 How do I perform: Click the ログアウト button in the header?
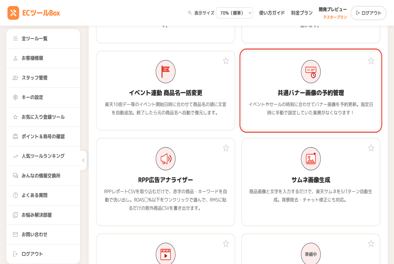pos(368,13)
